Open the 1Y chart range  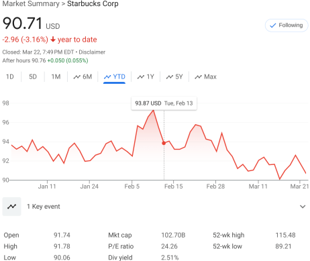point(146,77)
